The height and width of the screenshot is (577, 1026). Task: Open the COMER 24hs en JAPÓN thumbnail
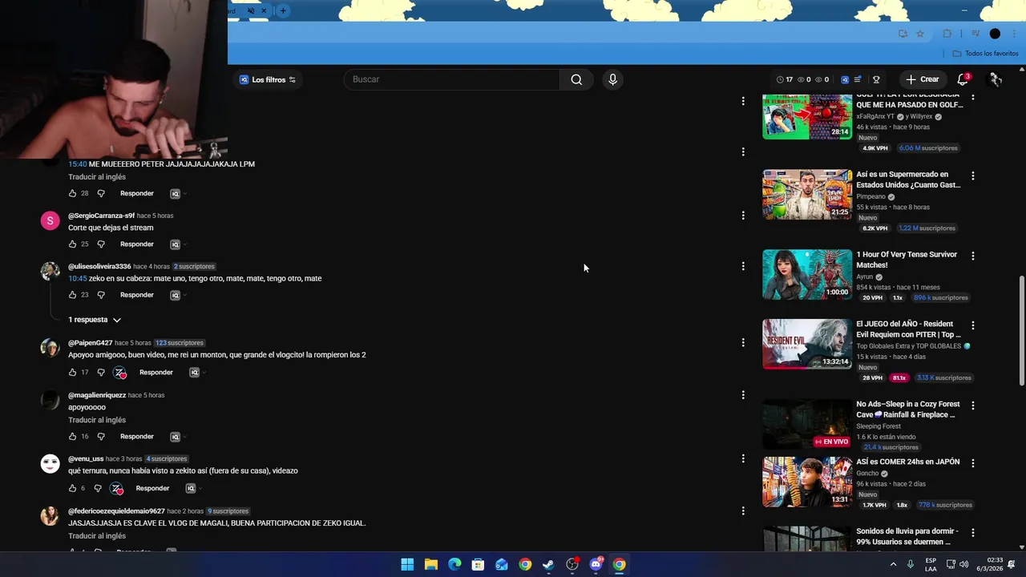coord(807,482)
